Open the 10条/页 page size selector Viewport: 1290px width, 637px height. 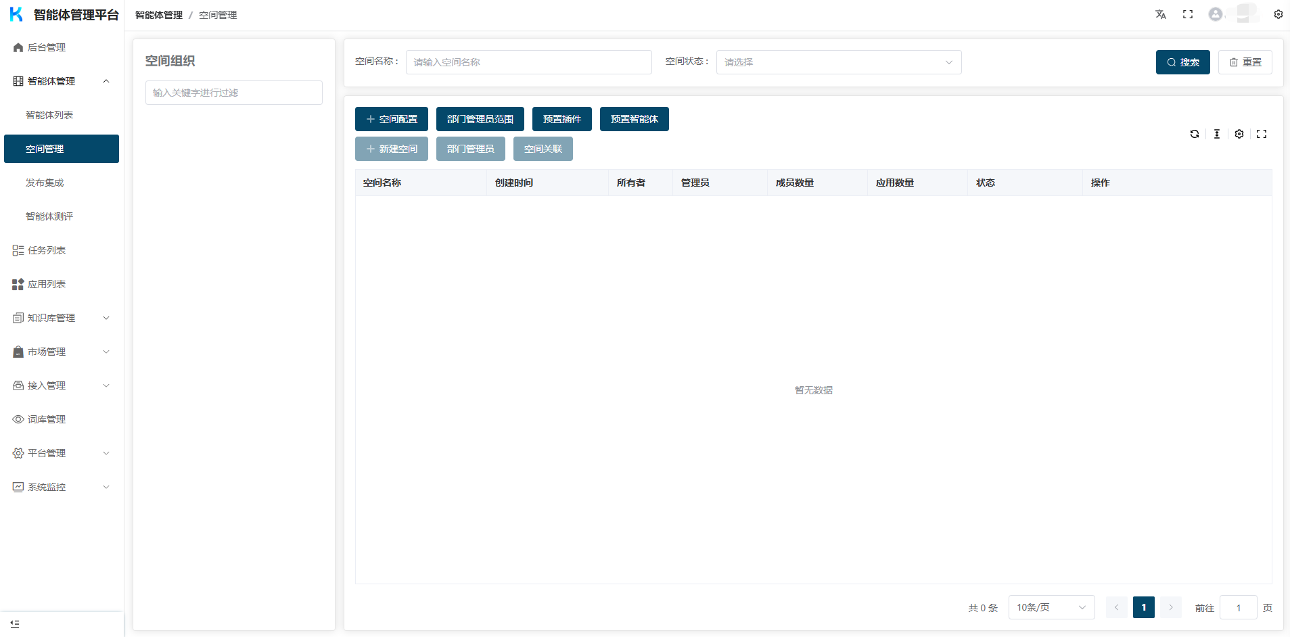click(x=1051, y=607)
